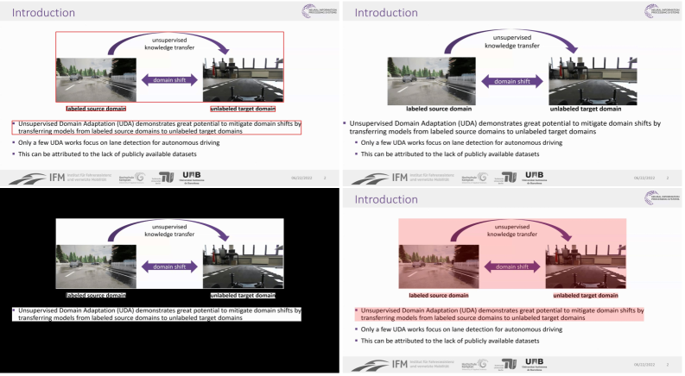Click 'labeled source domain' caption on the red-outlined slide

(96, 109)
